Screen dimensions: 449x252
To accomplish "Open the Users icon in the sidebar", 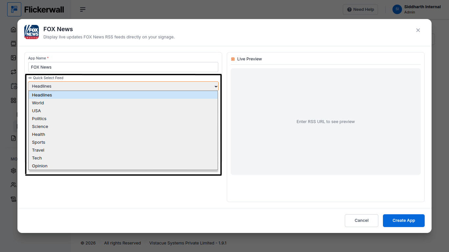I will [x=13, y=185].
